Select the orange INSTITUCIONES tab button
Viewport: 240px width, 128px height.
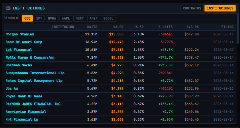[220, 8]
